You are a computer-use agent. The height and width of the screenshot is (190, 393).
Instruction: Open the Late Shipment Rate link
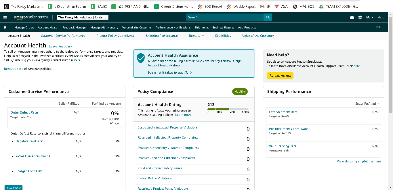coord(283,112)
